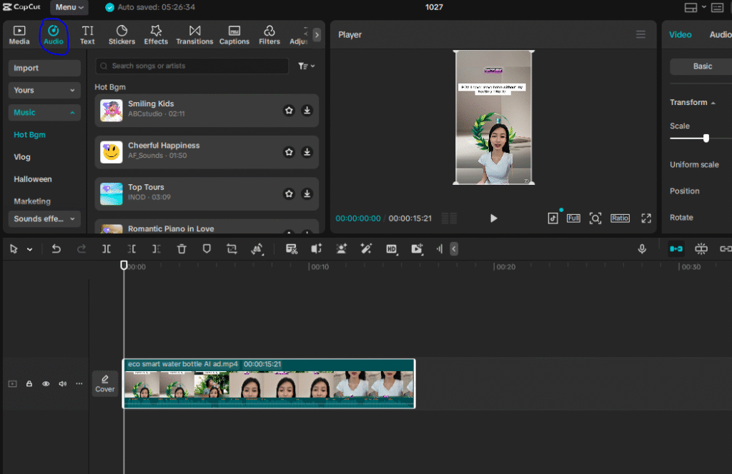The image size is (732, 474).
Task: Delete the selected clip with trash icon
Action: point(182,249)
